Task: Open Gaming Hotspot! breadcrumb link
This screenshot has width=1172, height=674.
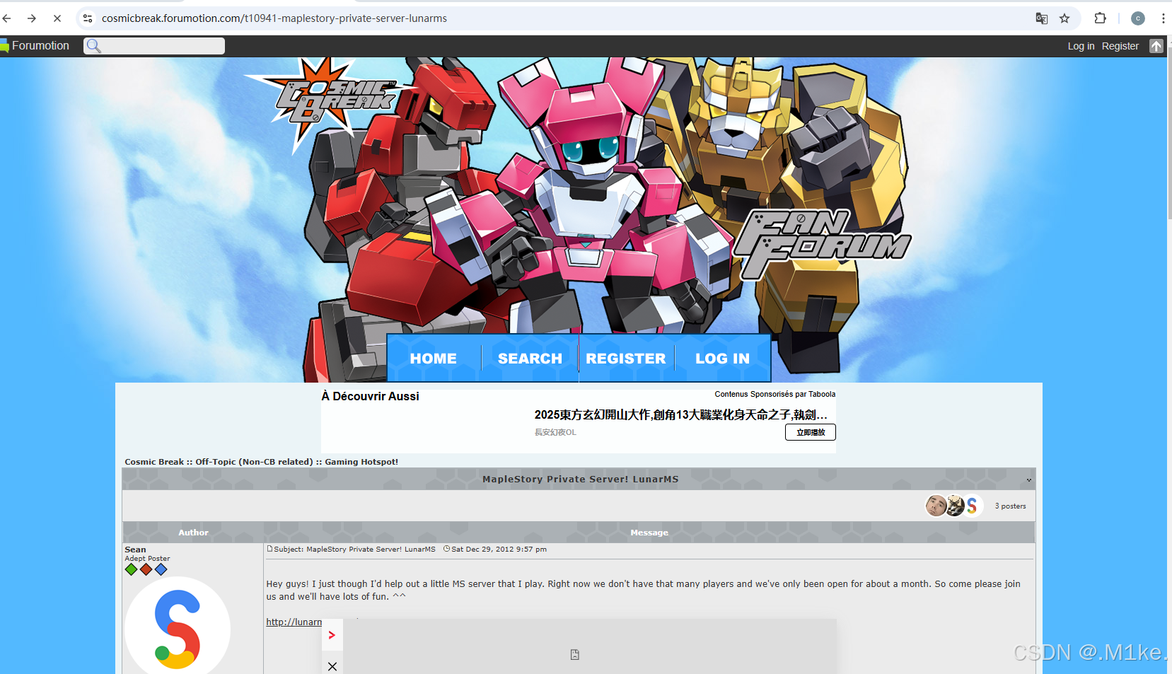Action: click(361, 462)
